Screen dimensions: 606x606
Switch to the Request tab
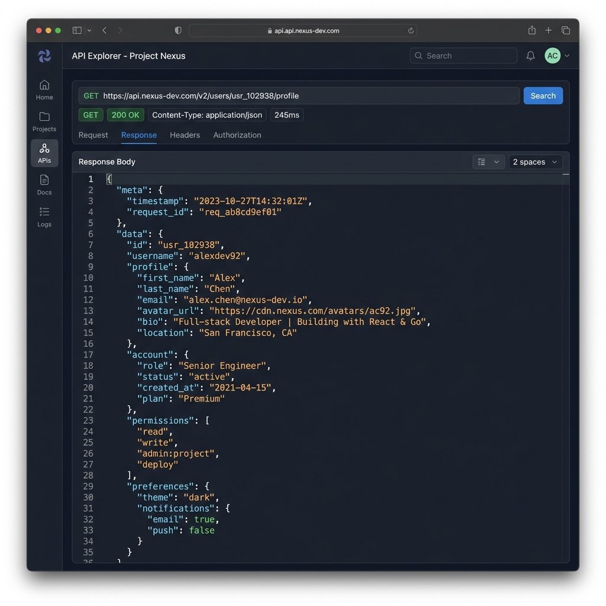93,135
